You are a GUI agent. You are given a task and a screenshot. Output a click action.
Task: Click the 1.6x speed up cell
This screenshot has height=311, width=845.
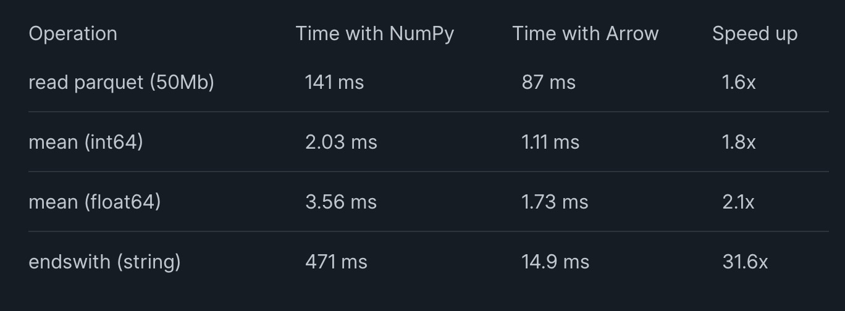tap(739, 82)
